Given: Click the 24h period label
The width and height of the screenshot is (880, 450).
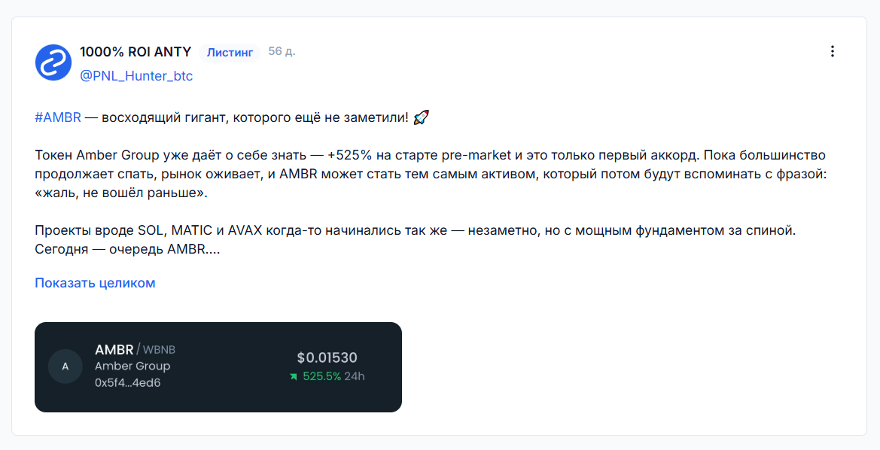Looking at the screenshot, I should [355, 376].
